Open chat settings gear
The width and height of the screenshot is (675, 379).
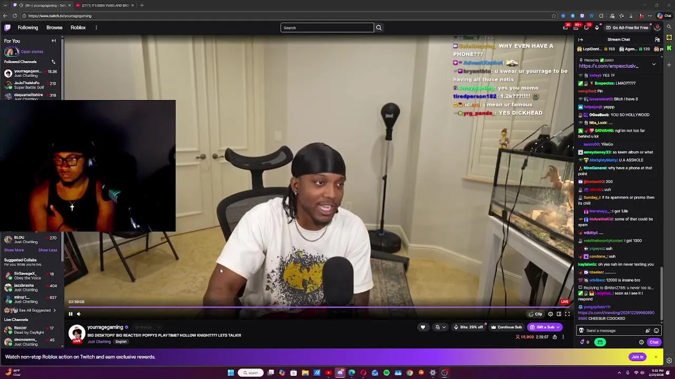(x=641, y=342)
